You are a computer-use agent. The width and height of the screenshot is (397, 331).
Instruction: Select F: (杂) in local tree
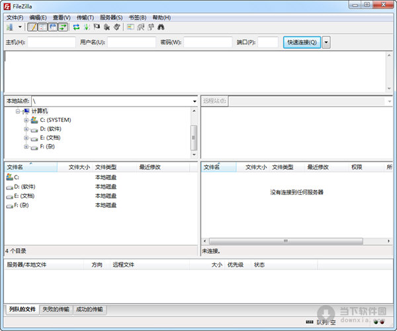tap(48, 146)
